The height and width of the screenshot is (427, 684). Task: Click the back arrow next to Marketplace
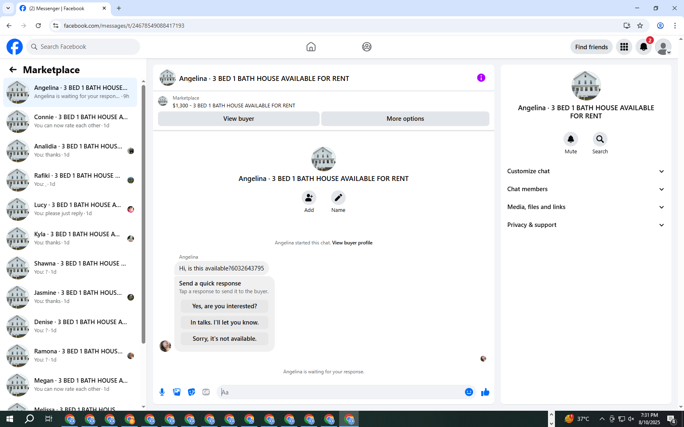pos(13,70)
